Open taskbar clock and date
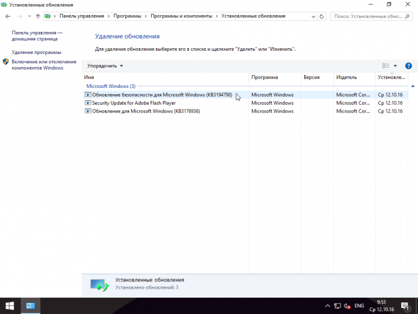This screenshot has width=418, height=314. pos(381,306)
